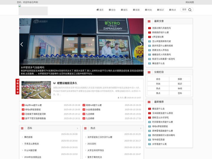Open 最新文章 item 团建主持人开场白
Image resolution: width=212 pixels, height=159 pixels.
(x=160, y=50)
